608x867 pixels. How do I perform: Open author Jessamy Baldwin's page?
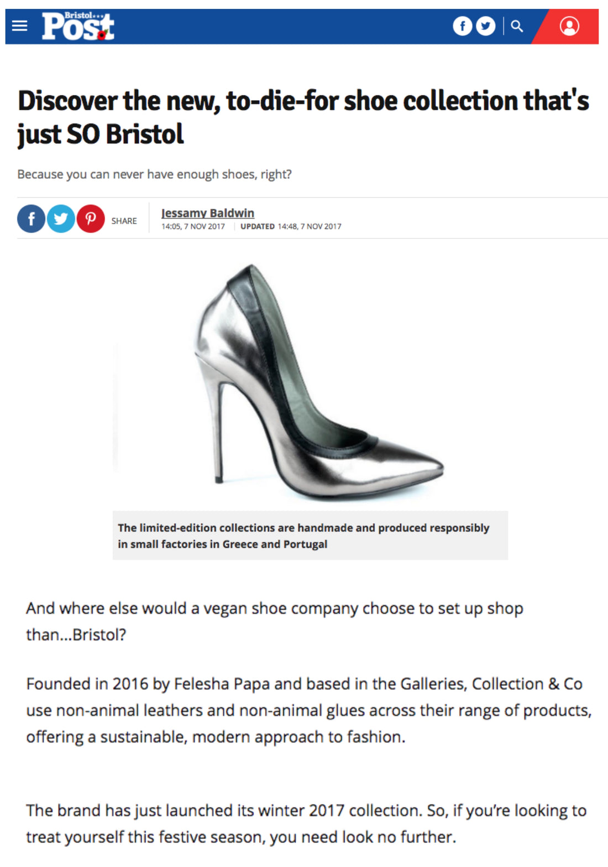(x=208, y=213)
